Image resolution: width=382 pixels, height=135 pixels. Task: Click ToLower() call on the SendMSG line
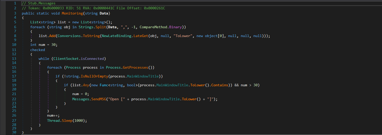pos(191,99)
